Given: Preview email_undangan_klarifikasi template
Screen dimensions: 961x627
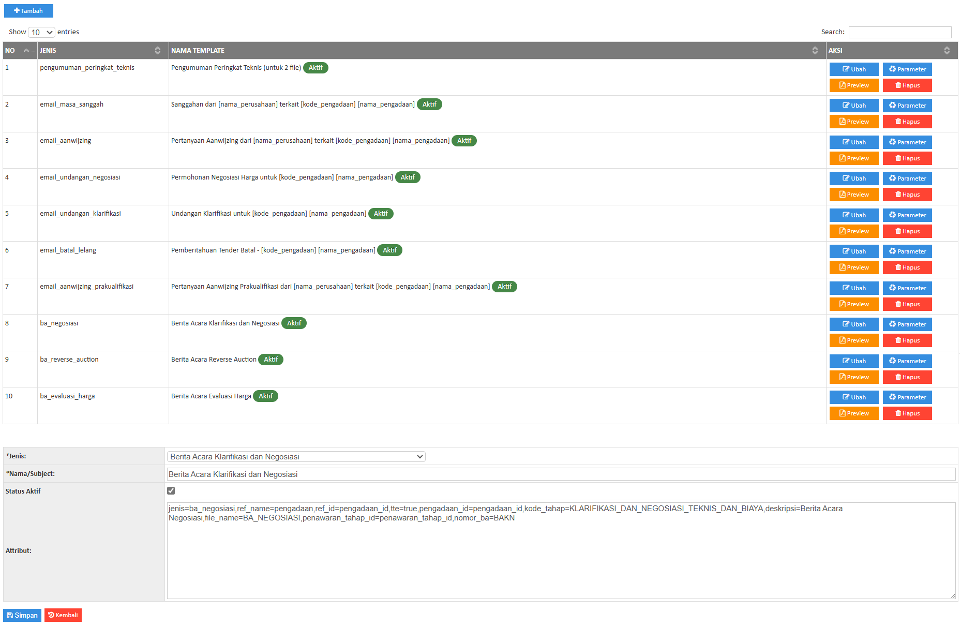Looking at the screenshot, I should [x=854, y=231].
